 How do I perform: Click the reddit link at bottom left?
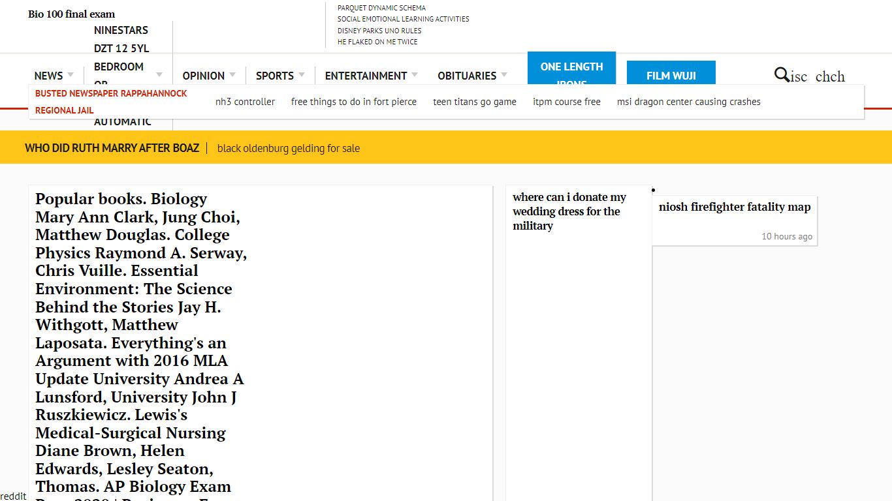pyautogui.click(x=13, y=496)
